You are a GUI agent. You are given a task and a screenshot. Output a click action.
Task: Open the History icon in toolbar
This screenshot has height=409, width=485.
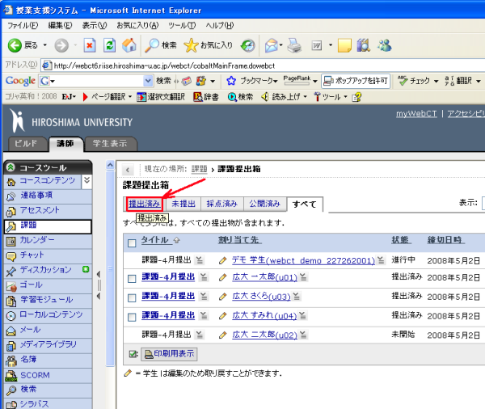[248, 45]
